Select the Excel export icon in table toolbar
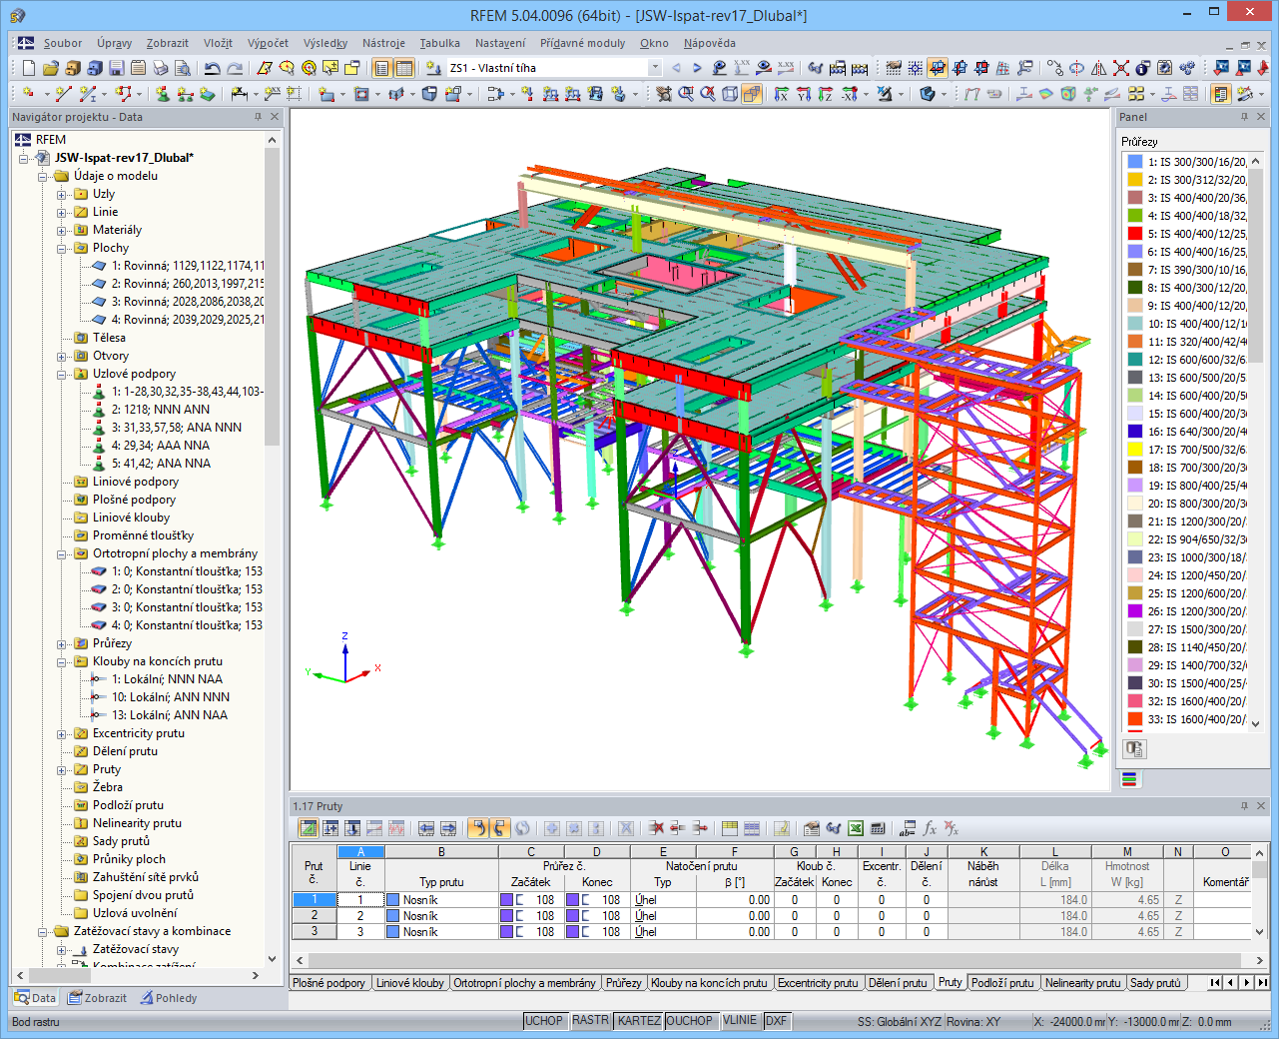The width and height of the screenshot is (1279, 1039). [854, 829]
